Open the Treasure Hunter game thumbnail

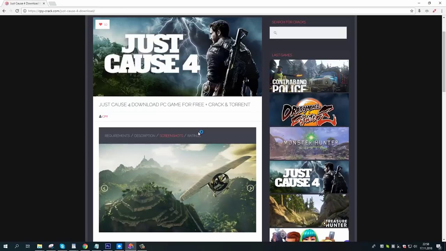coord(309,211)
